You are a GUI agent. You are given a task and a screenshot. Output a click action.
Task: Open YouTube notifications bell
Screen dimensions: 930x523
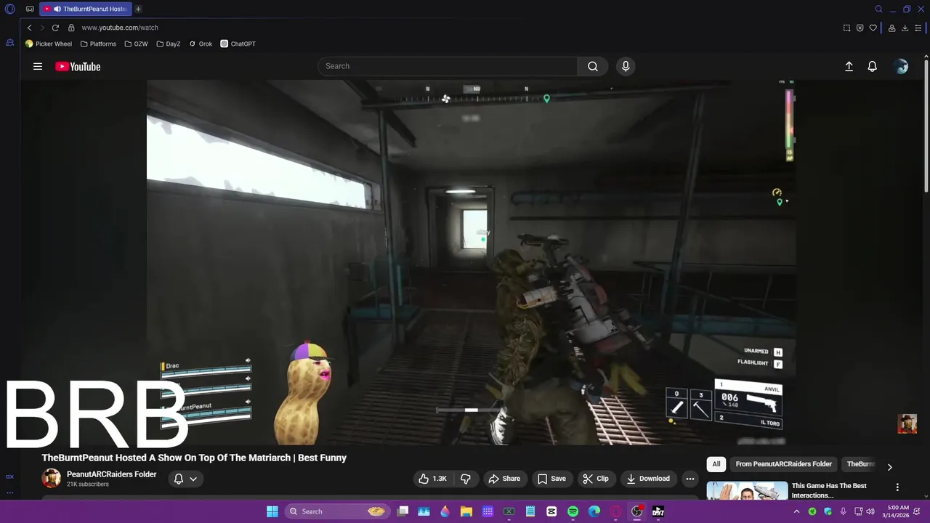(x=873, y=66)
